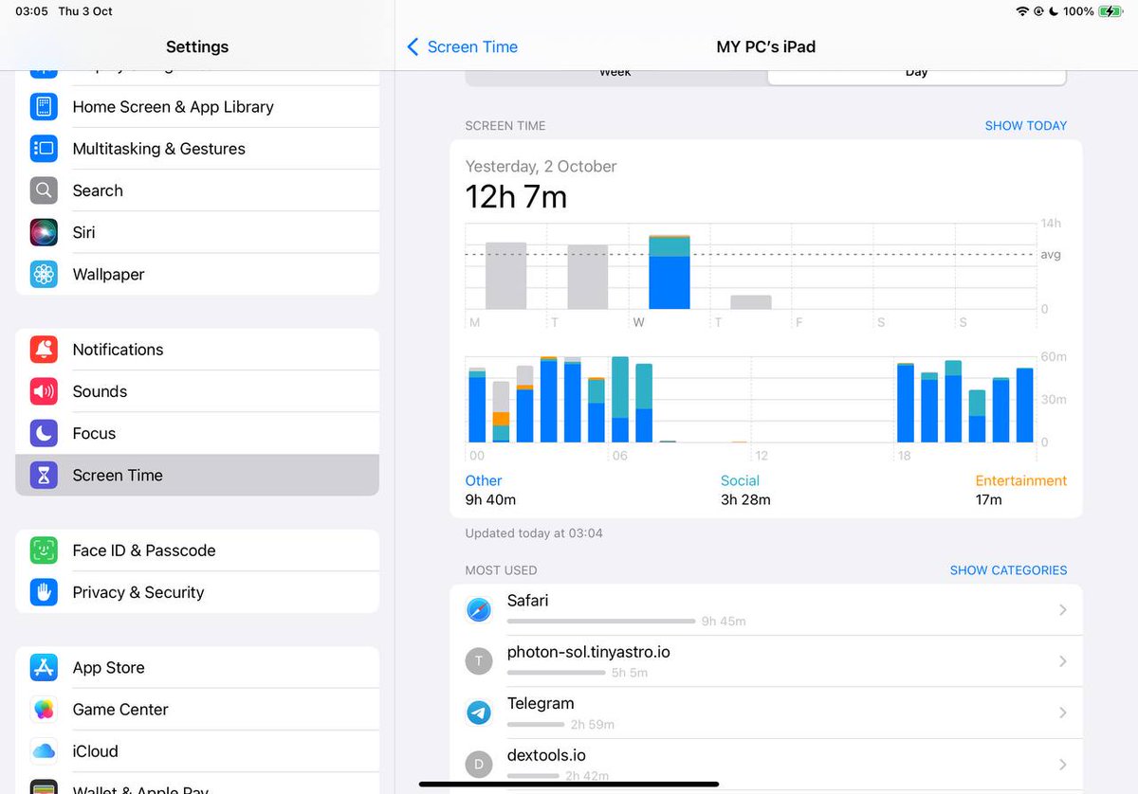Tap the Focus moon icon
The width and height of the screenshot is (1138, 794).
[44, 433]
